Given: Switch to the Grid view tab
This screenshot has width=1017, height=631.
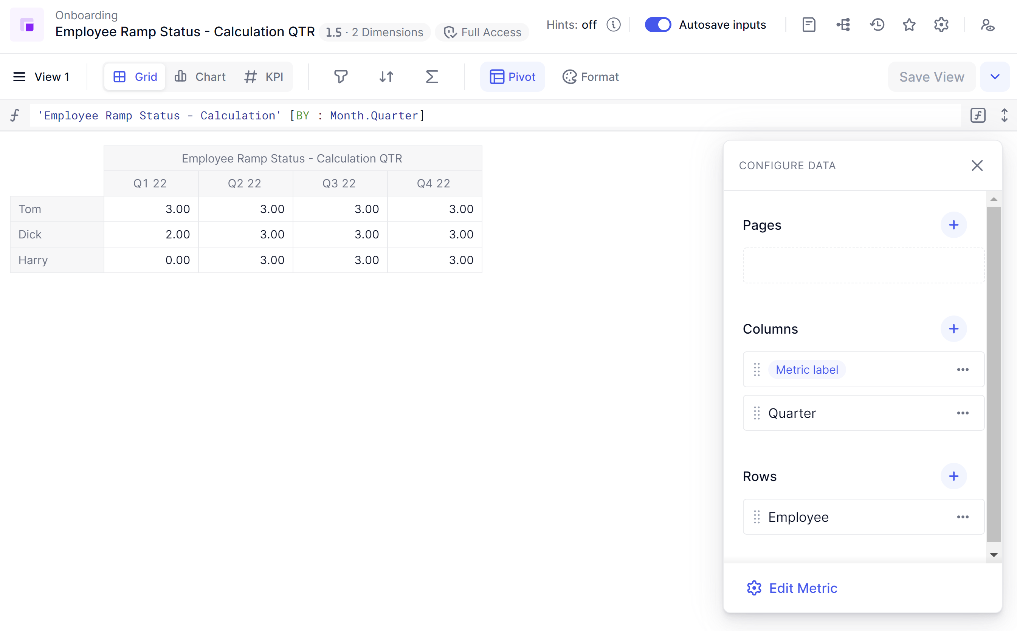Looking at the screenshot, I should pos(135,77).
